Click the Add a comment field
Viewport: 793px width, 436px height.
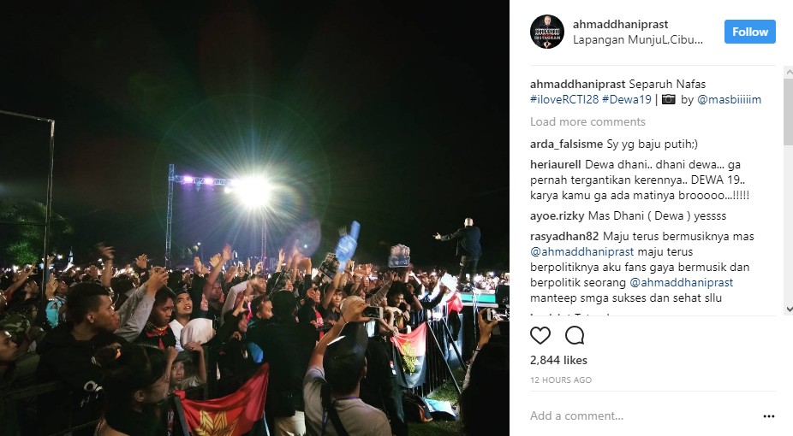pyautogui.click(x=642, y=415)
